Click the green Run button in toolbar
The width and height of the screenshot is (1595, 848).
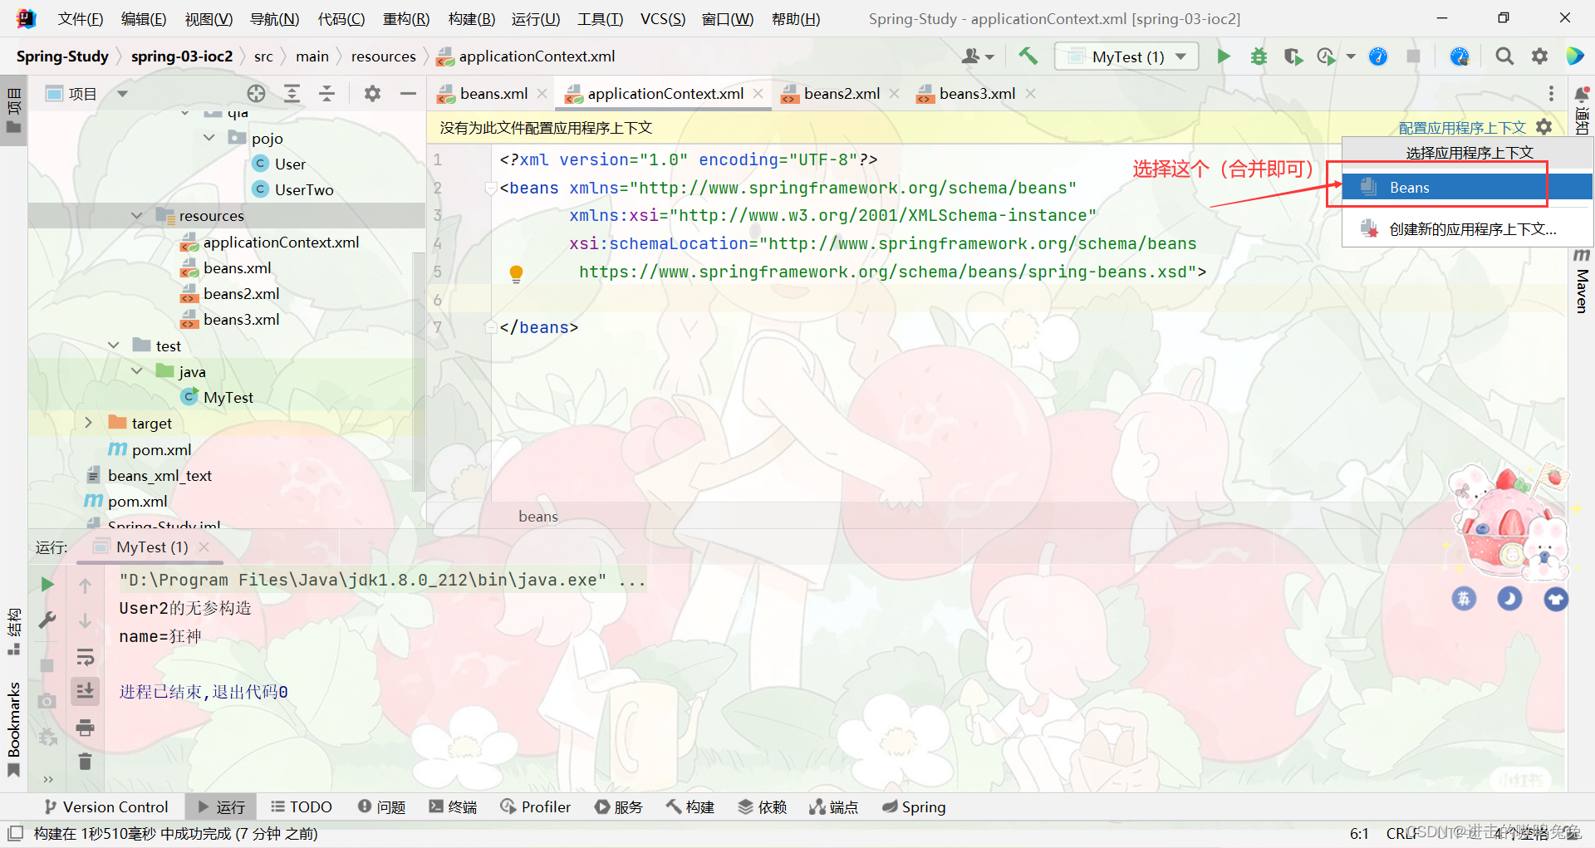pyautogui.click(x=1223, y=56)
